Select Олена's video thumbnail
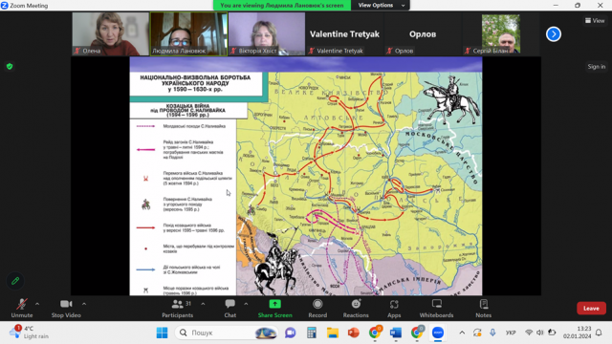Image resolution: width=612 pixels, height=344 pixels. pyautogui.click(x=111, y=34)
